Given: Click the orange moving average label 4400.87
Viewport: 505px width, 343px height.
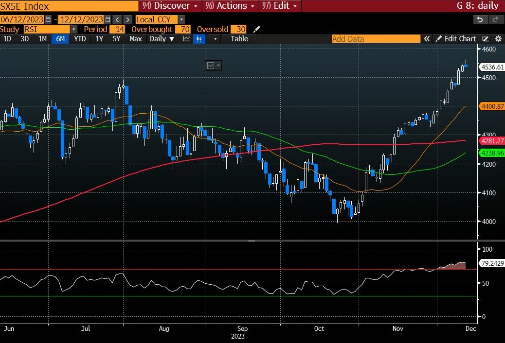Looking at the screenshot, I should [x=492, y=106].
